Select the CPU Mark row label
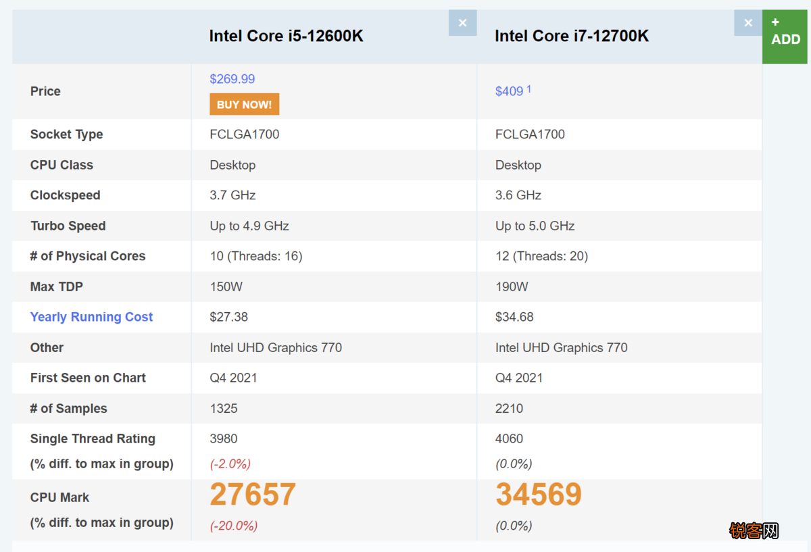Viewport: 811px width, 552px height. (x=59, y=497)
